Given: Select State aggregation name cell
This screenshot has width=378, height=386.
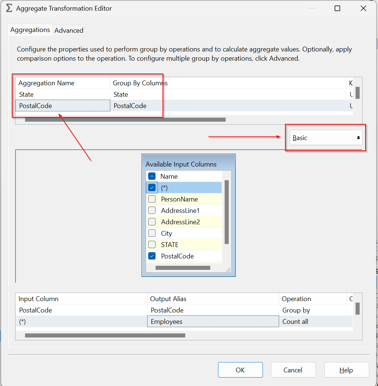Looking at the screenshot, I should click(63, 94).
